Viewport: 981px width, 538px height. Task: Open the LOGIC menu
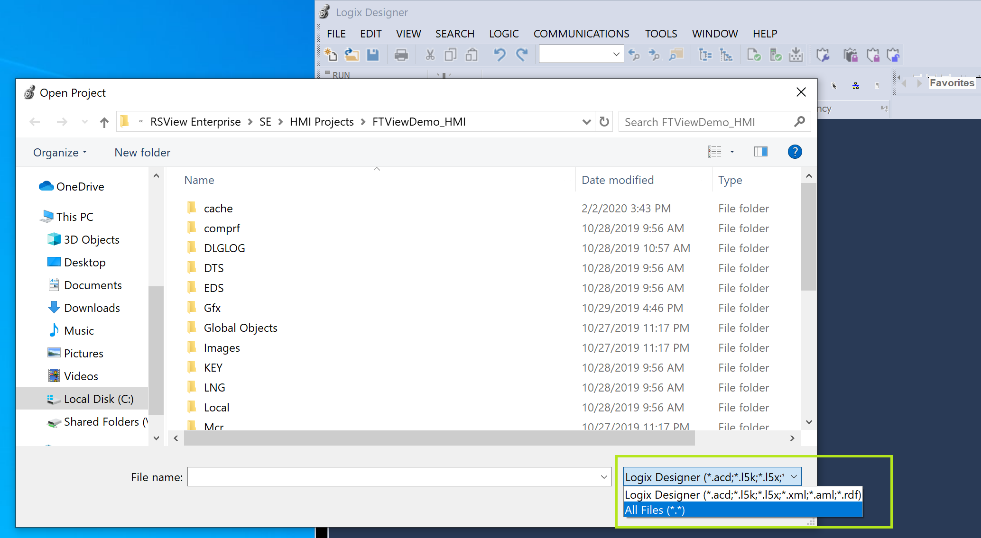point(504,34)
